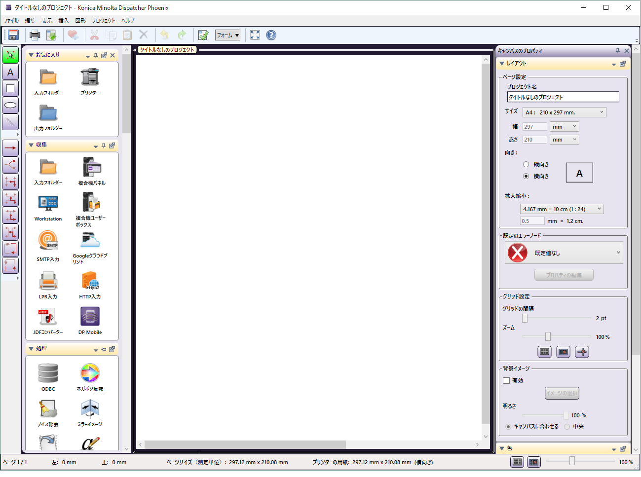This screenshot has height=477, width=641.
Task: Open the 既定のエラーノード dropdown
Action: (564, 253)
